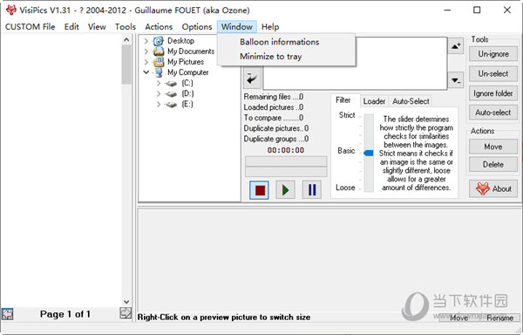The image size is (523, 335).
Task: Click the VisiPics fox logo in title bar
Action: (11, 10)
